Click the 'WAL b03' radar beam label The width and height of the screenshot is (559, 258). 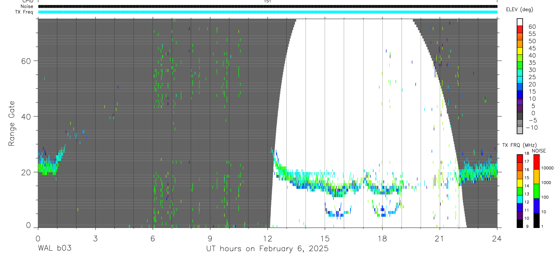[55, 248]
